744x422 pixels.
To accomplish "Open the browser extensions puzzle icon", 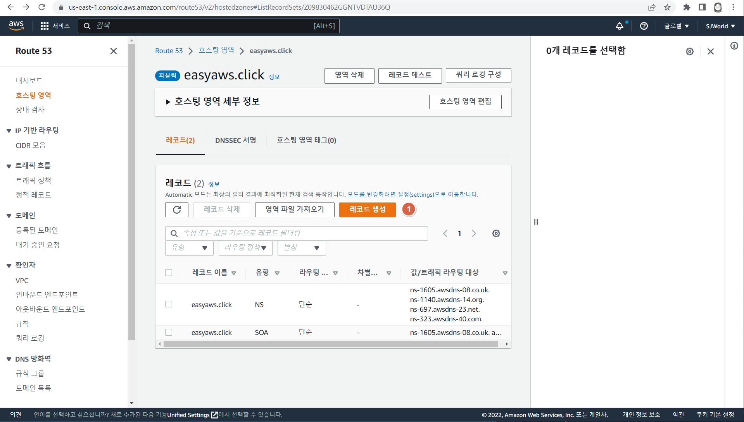I will click(687, 7).
